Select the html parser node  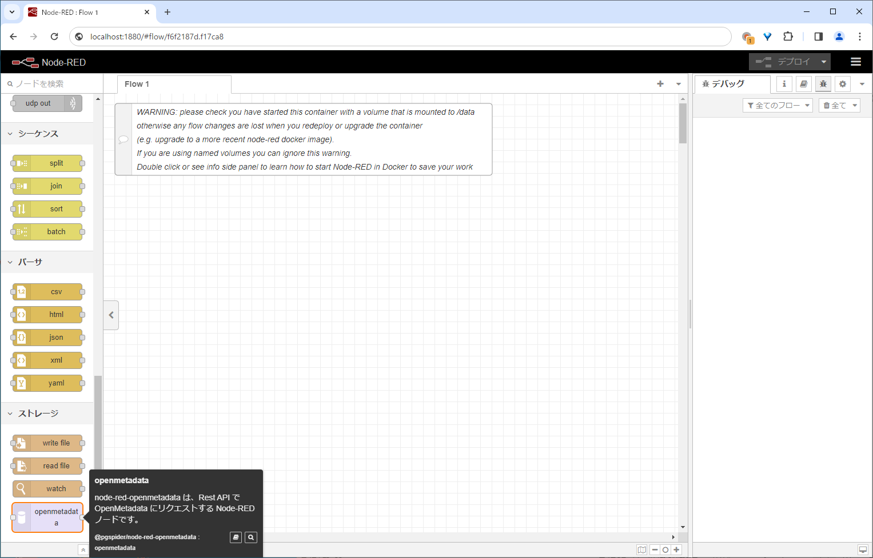47,315
